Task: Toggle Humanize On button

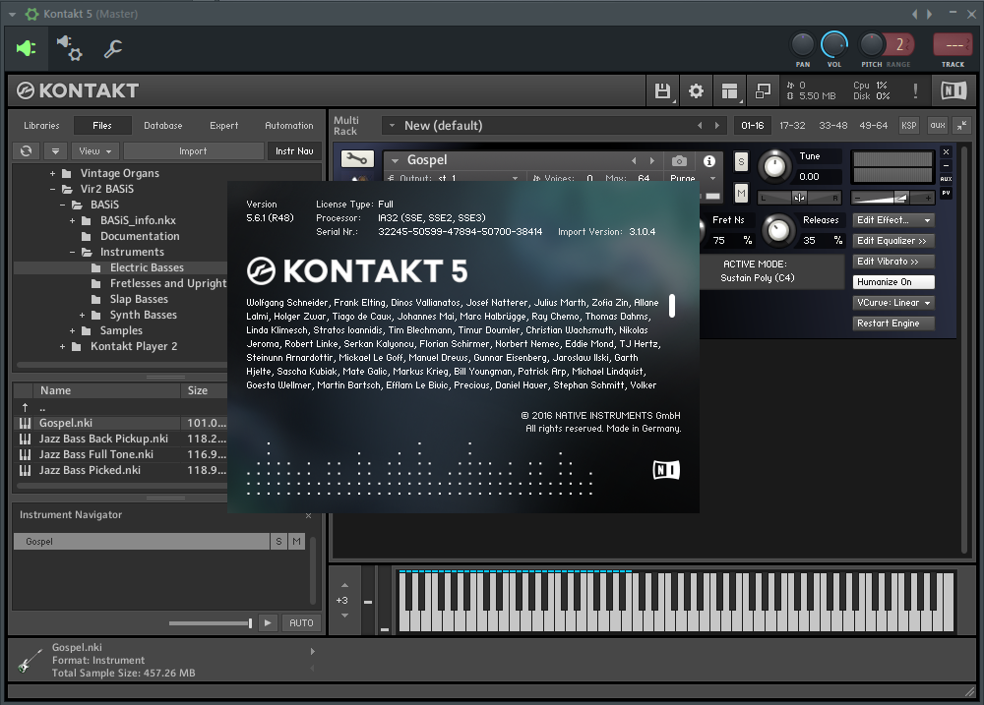Action: [893, 282]
